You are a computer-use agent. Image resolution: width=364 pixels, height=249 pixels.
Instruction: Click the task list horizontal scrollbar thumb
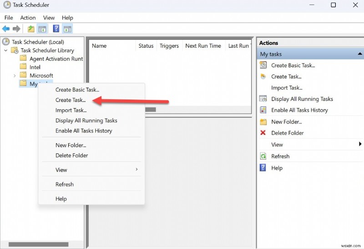[x=150, y=110]
